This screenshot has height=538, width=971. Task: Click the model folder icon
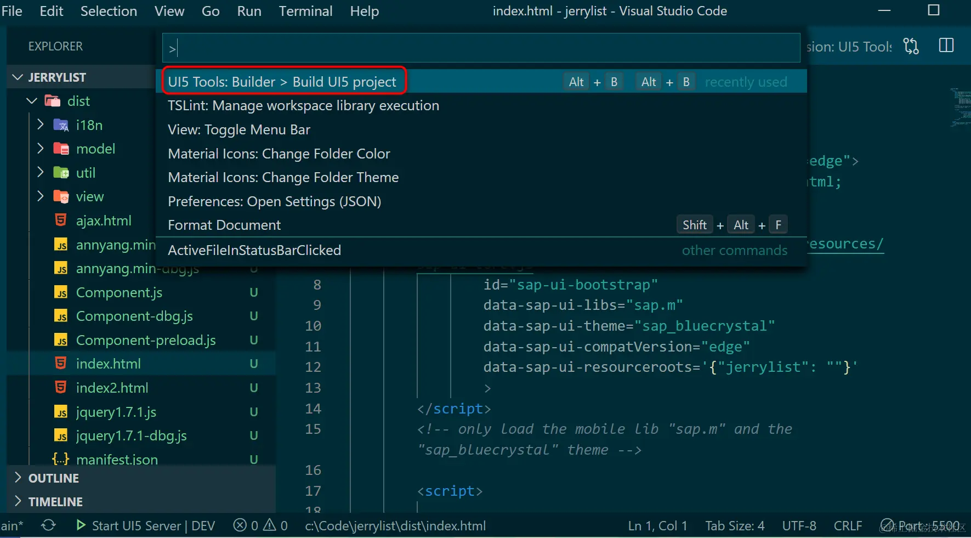(x=61, y=149)
